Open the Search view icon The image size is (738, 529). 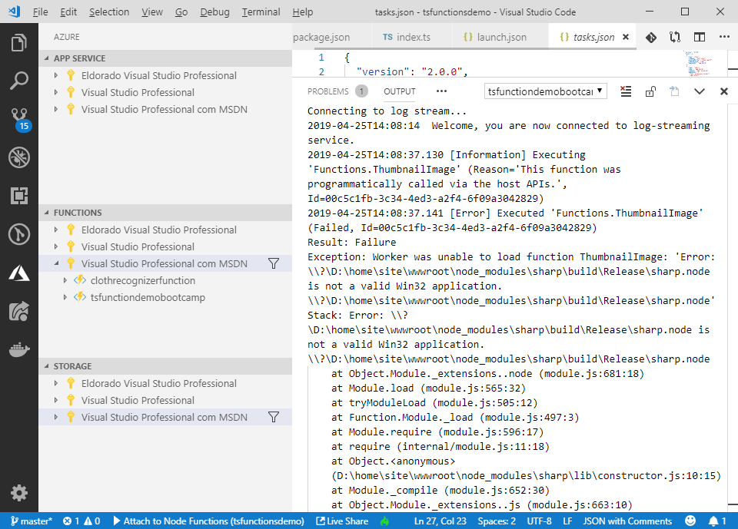point(18,81)
